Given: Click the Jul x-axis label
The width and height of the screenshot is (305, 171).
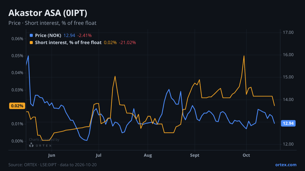Looking at the screenshot, I should pos(99,155).
